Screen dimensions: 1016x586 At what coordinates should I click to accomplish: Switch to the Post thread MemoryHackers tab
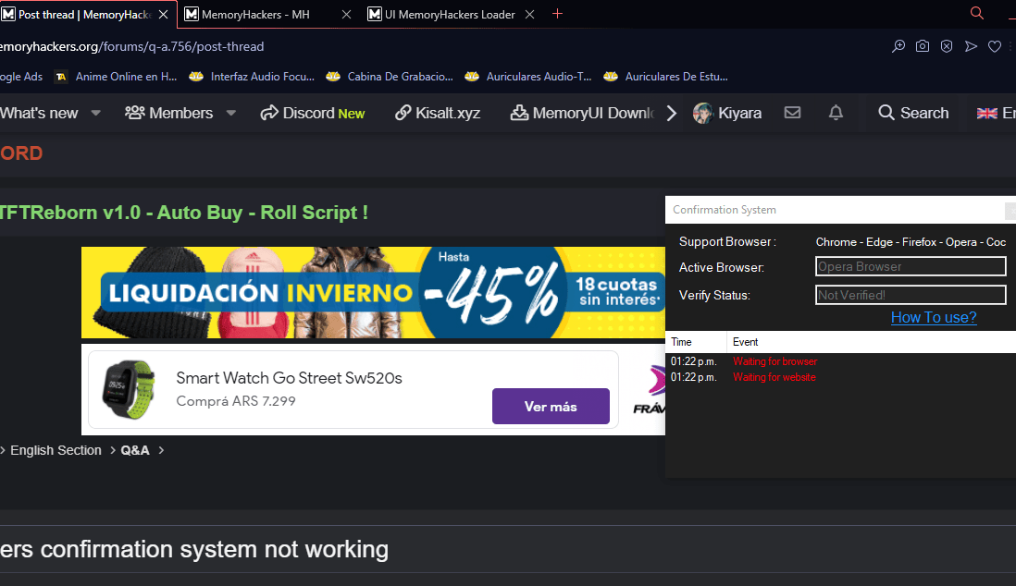[x=84, y=14]
